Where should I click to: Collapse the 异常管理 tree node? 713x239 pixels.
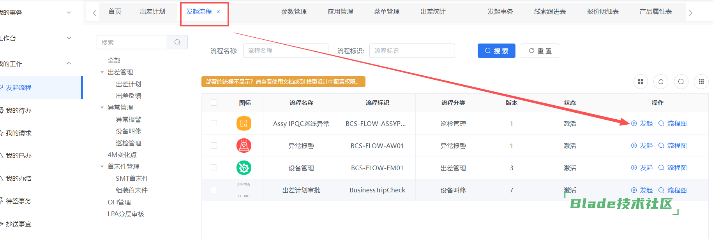tap(102, 108)
